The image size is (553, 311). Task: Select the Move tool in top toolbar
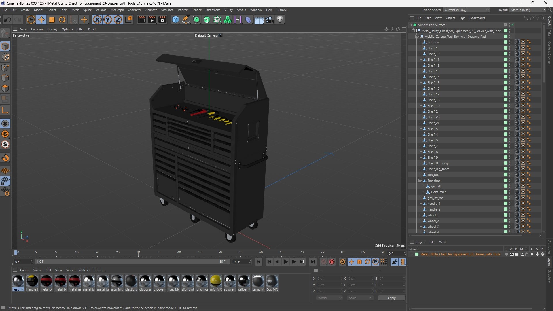(41, 20)
